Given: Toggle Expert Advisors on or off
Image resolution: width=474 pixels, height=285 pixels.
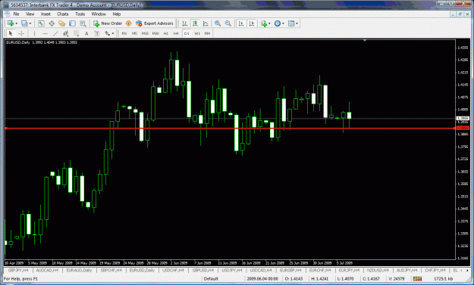Looking at the screenshot, I should coord(155,23).
